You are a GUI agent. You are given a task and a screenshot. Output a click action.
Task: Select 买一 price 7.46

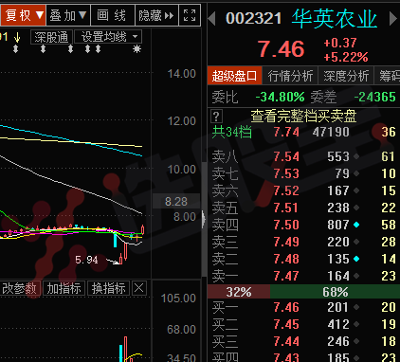[x=286, y=307]
